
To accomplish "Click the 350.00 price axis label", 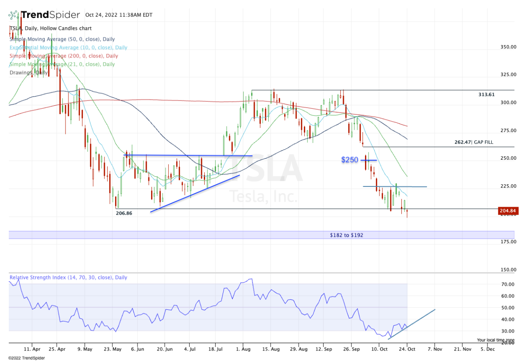I will pos(508,47).
